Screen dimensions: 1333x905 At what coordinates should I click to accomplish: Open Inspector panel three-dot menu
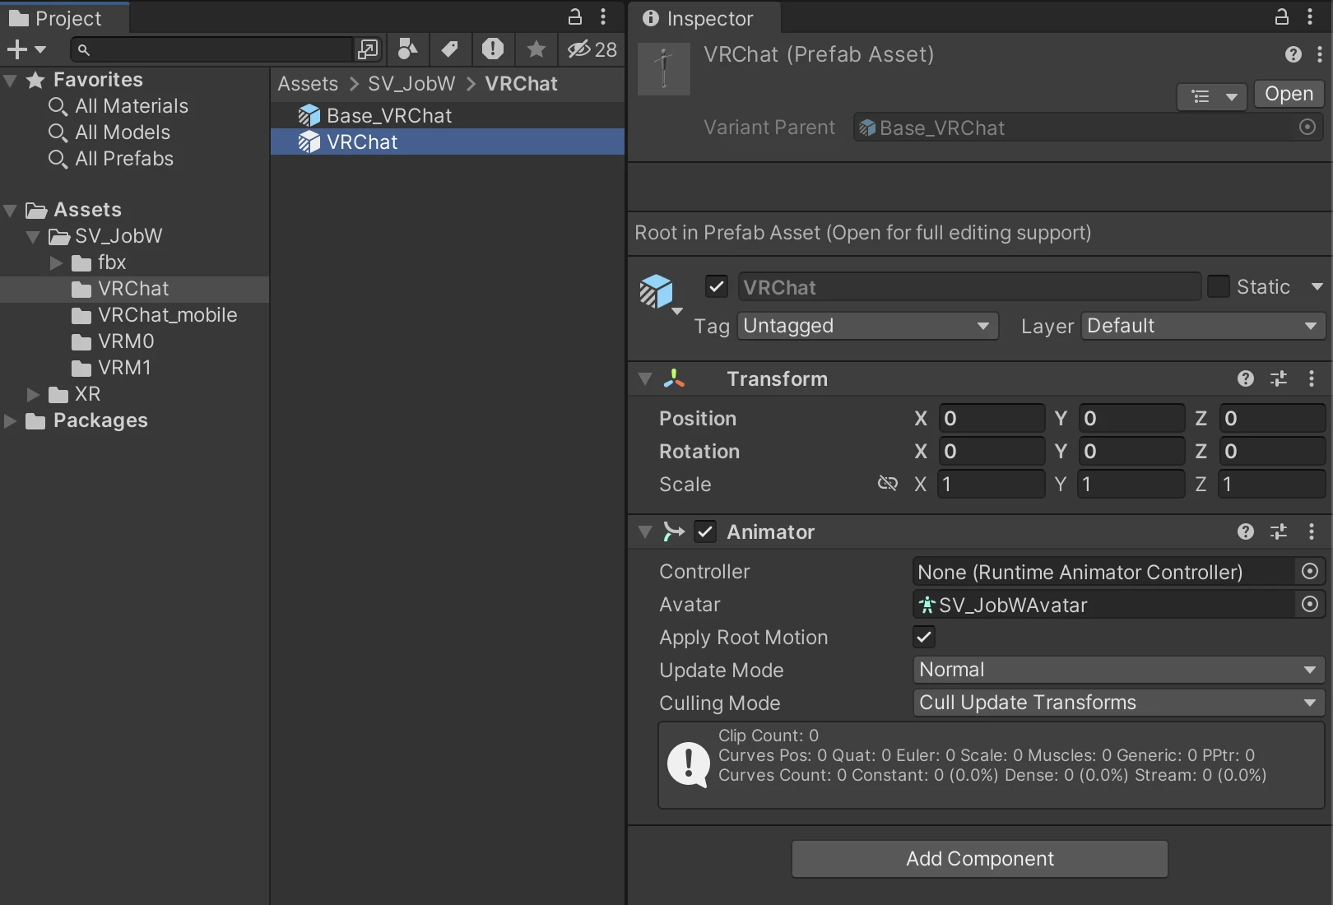[x=1310, y=16]
